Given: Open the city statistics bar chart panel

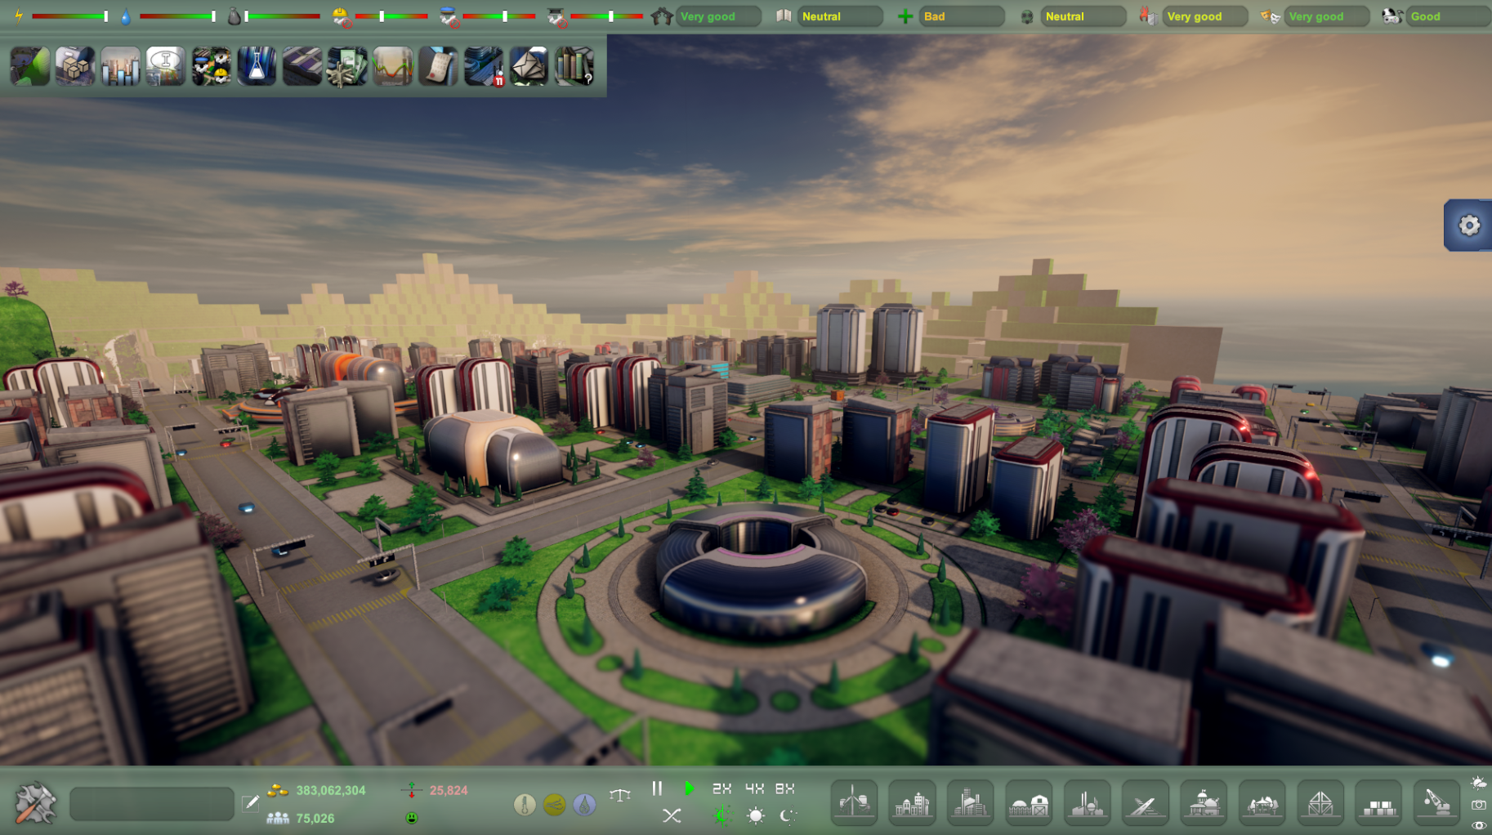Looking at the screenshot, I should [121, 66].
